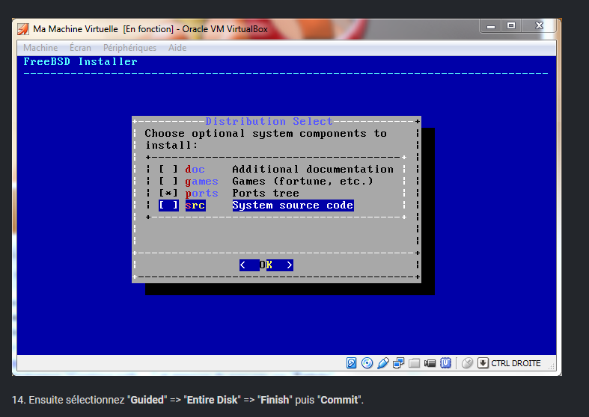Click 'Ports tree' description
This screenshot has width=589, height=417.
point(266,194)
